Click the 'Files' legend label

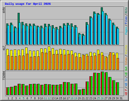point(126,20)
